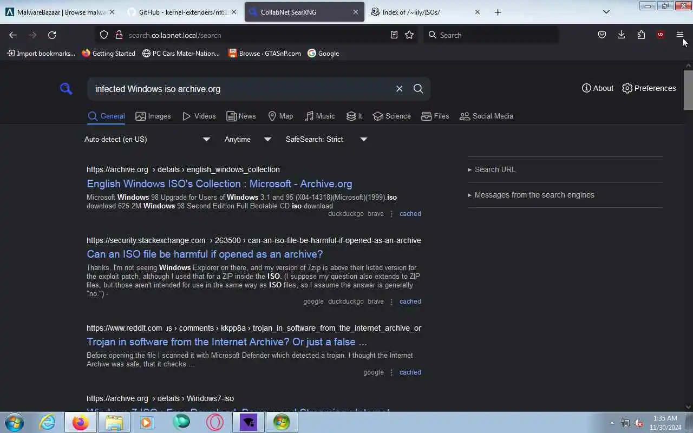Viewport: 693px width, 433px height.
Task: Open the Windows Start button
Action: (x=15, y=422)
